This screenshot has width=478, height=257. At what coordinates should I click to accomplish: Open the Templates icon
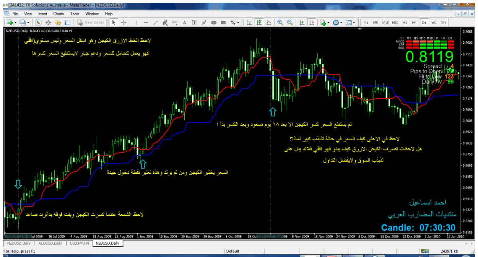pyautogui.click(x=349, y=23)
